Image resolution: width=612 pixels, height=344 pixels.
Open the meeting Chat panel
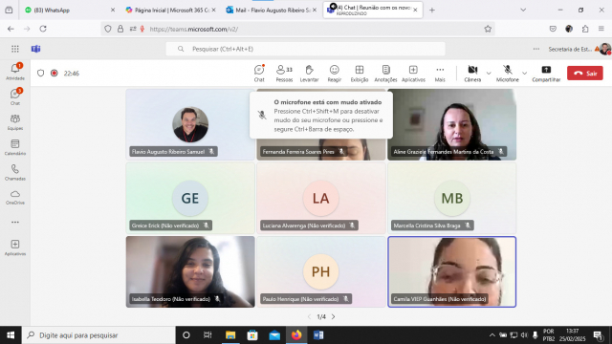click(x=259, y=74)
